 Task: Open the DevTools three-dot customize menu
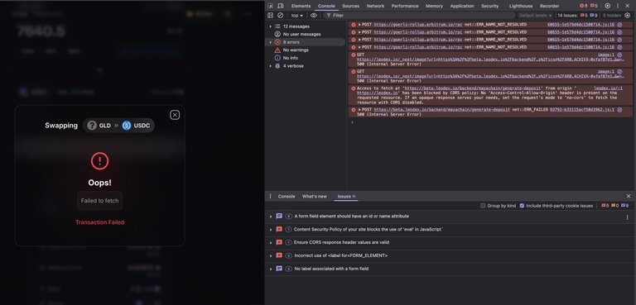pos(618,6)
